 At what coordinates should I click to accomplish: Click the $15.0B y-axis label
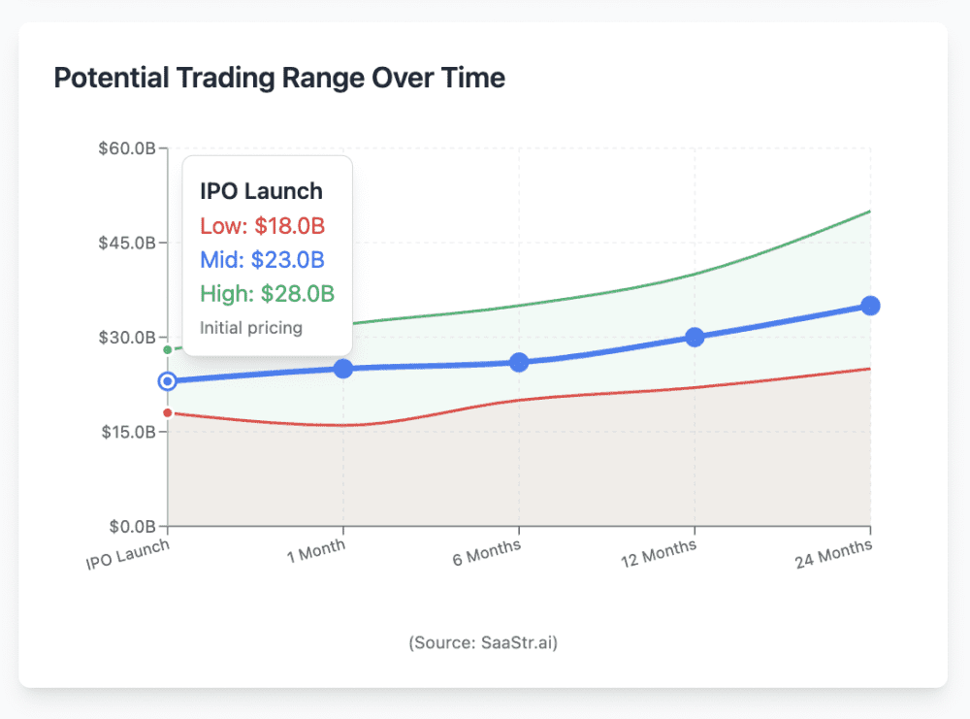click(129, 432)
